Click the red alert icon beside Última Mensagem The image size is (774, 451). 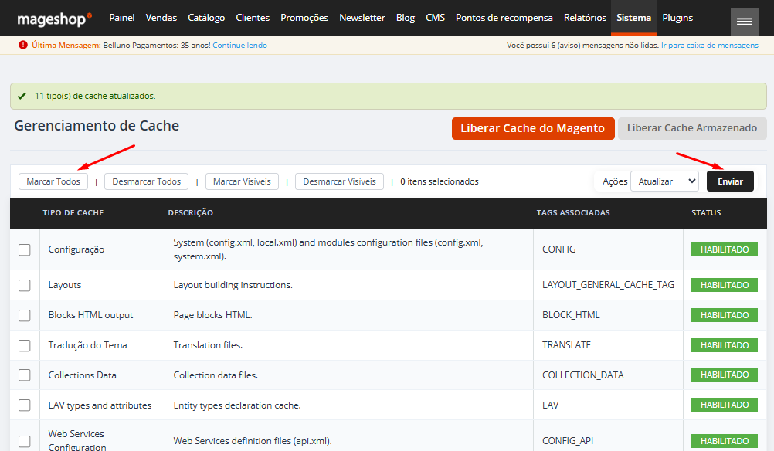click(x=22, y=45)
